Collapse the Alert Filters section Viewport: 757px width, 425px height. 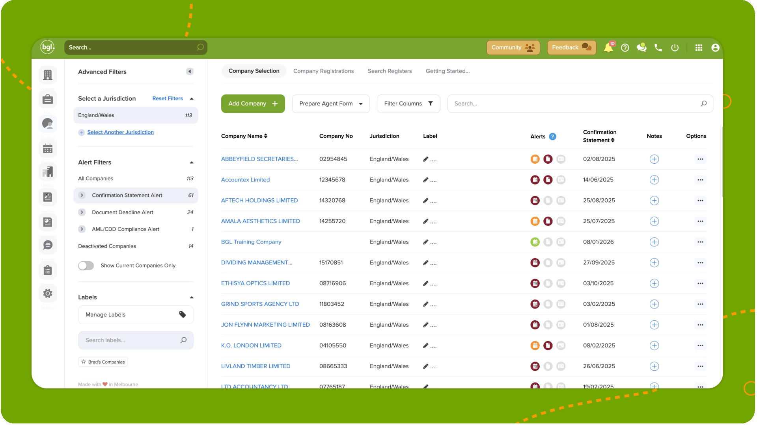point(192,163)
